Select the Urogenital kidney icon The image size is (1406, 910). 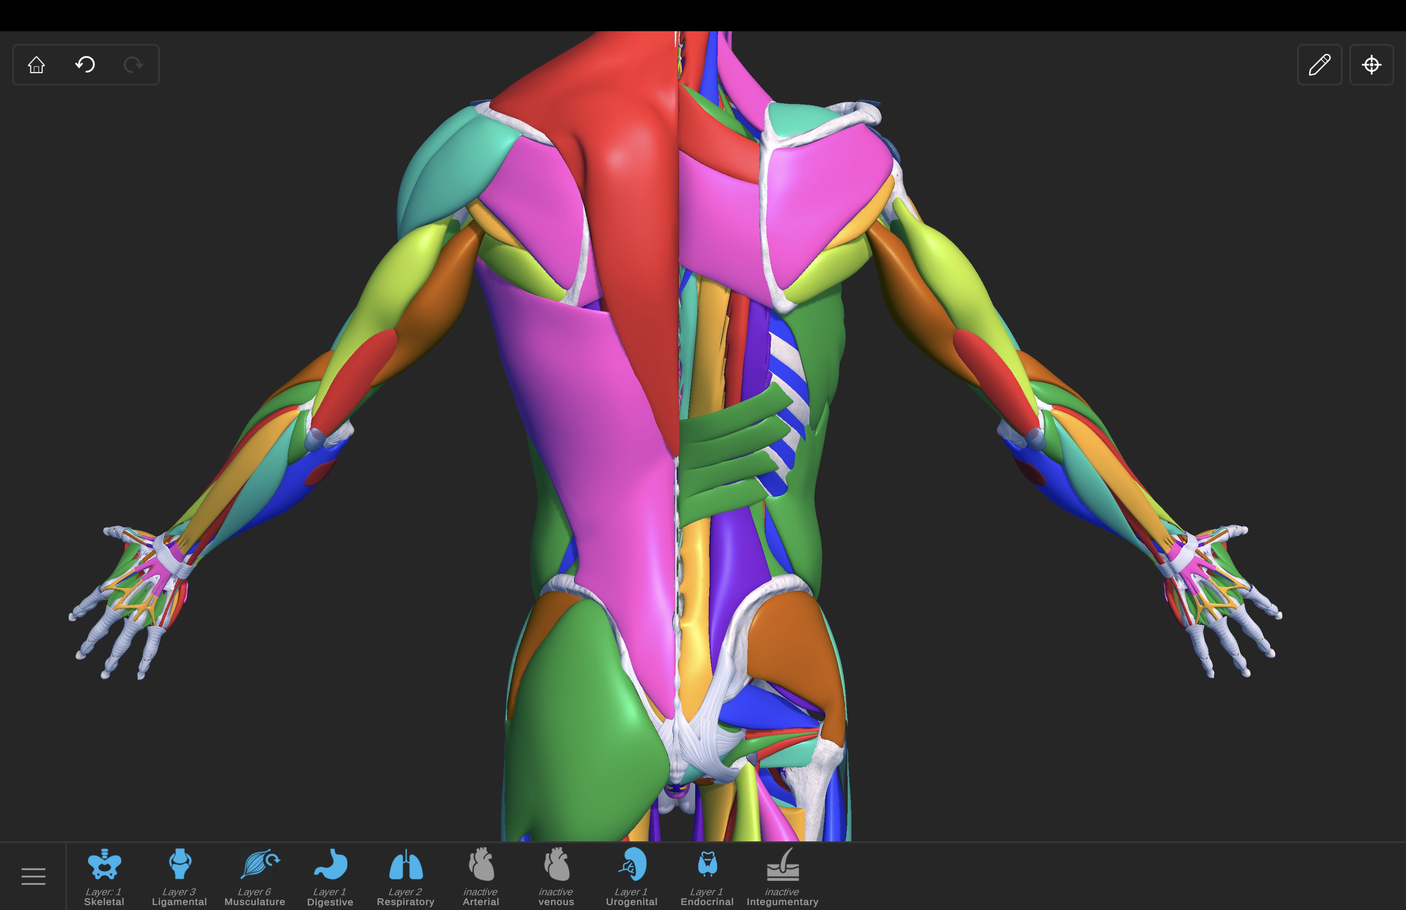[x=631, y=865]
